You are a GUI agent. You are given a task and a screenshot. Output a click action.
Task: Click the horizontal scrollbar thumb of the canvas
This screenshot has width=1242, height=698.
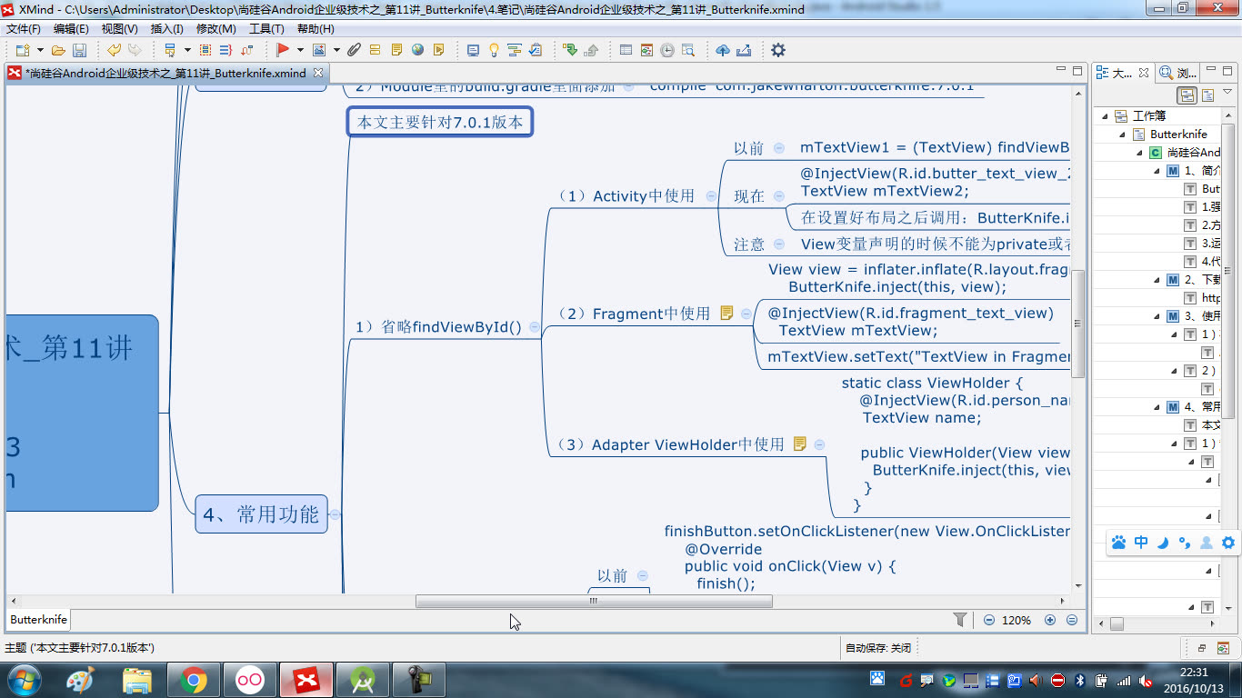594,601
